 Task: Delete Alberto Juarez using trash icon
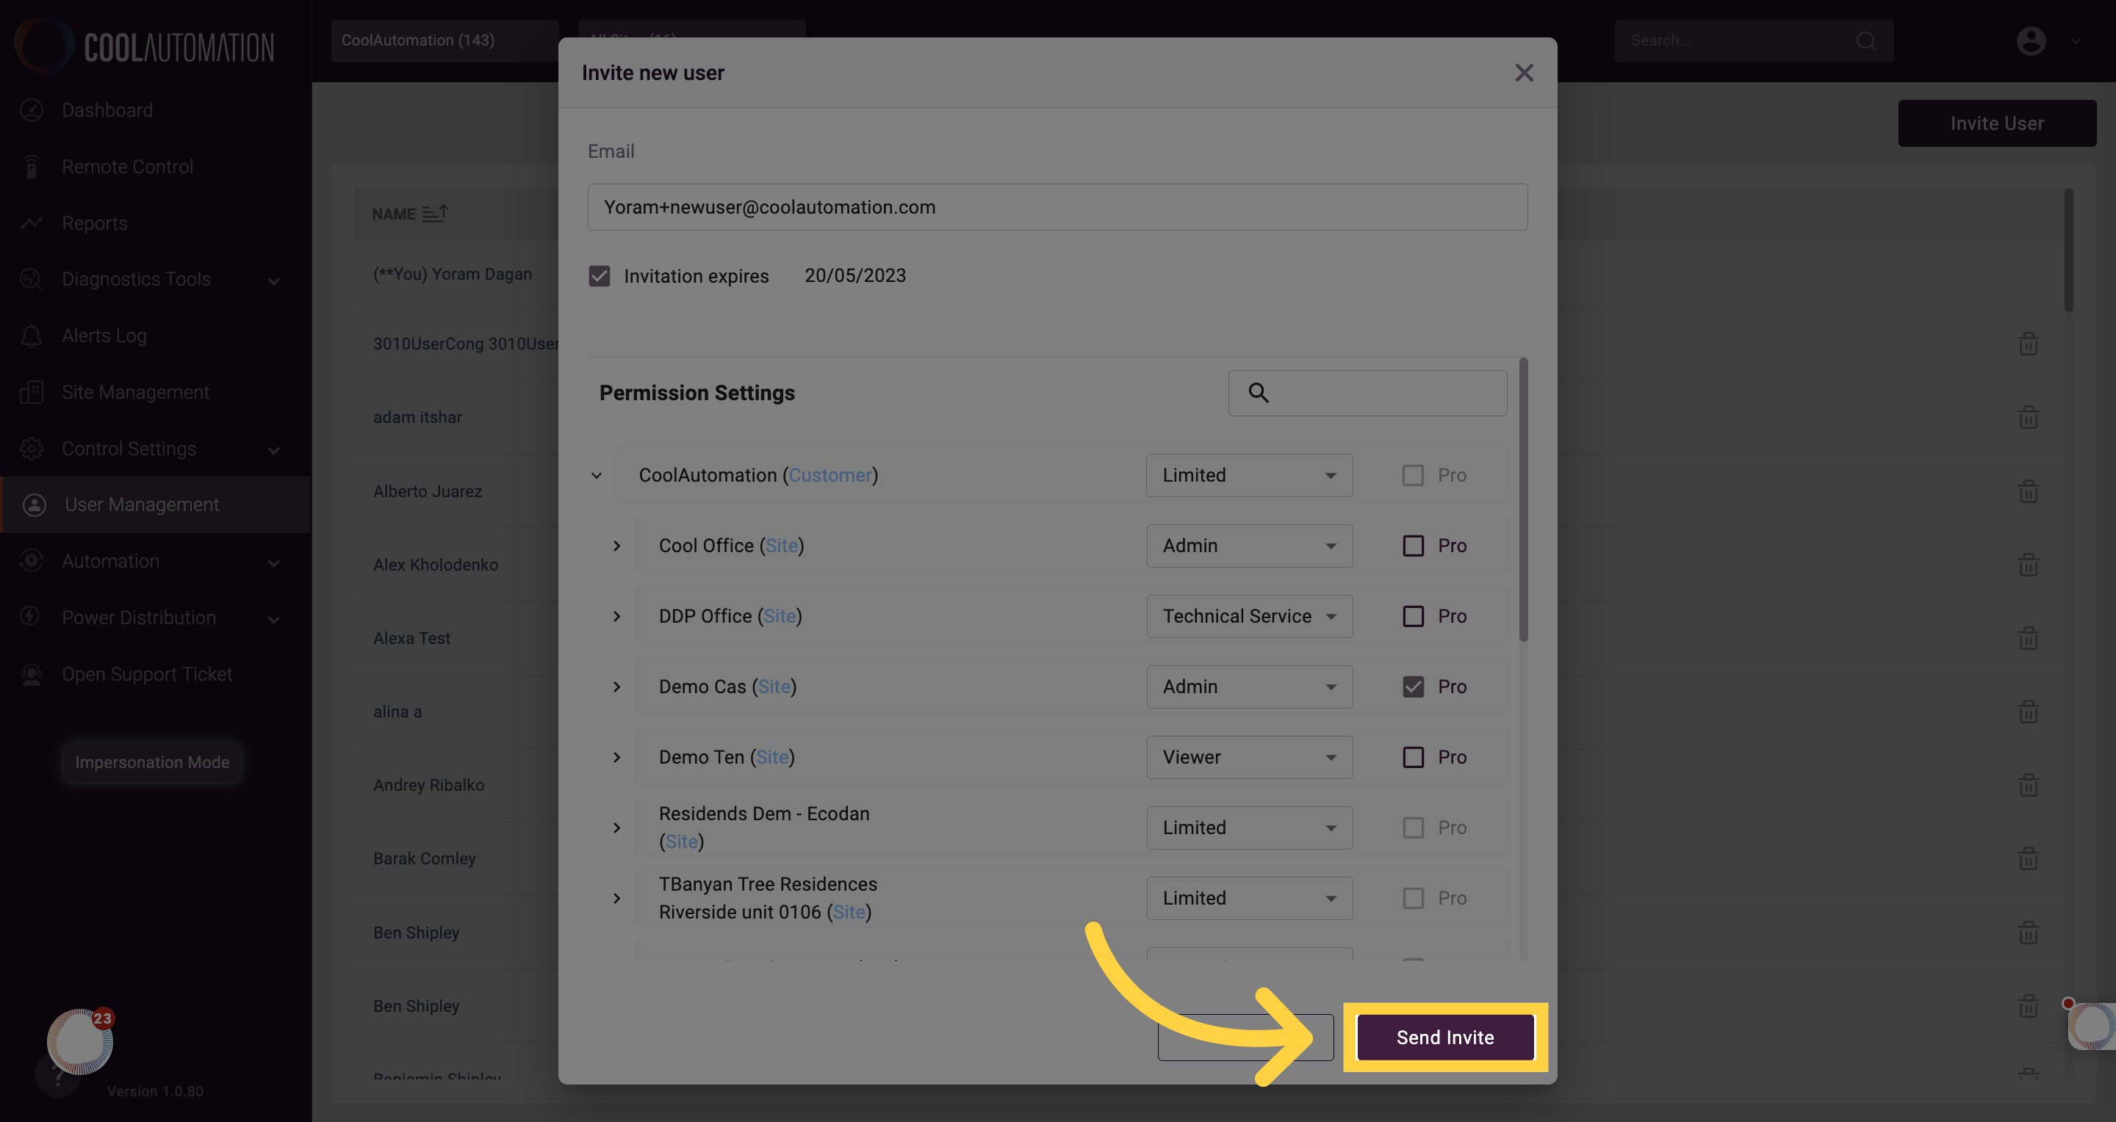[x=2028, y=491]
